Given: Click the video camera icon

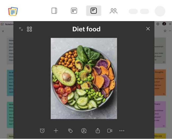Looking at the screenshot, I should coord(110,131).
